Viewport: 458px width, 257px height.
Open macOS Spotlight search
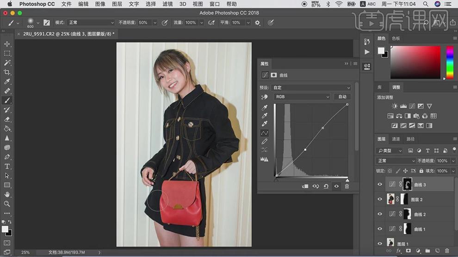pyautogui.click(x=426, y=4)
